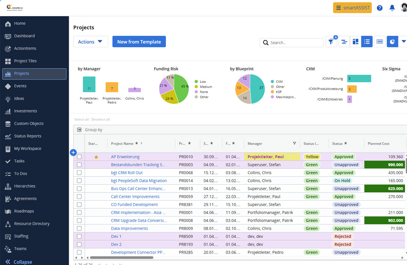Open the help question mark icon
Screen dimensions: 407x265
(379, 8)
